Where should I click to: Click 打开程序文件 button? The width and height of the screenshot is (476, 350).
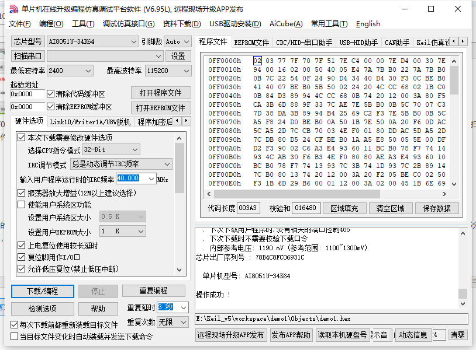coord(161,93)
